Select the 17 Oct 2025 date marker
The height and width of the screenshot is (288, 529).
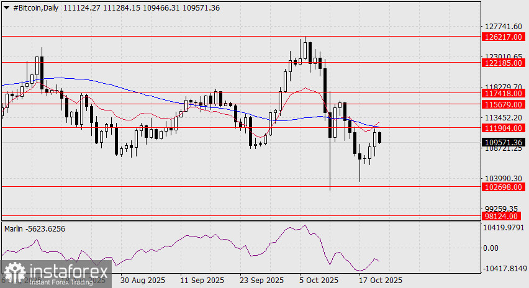(x=380, y=281)
